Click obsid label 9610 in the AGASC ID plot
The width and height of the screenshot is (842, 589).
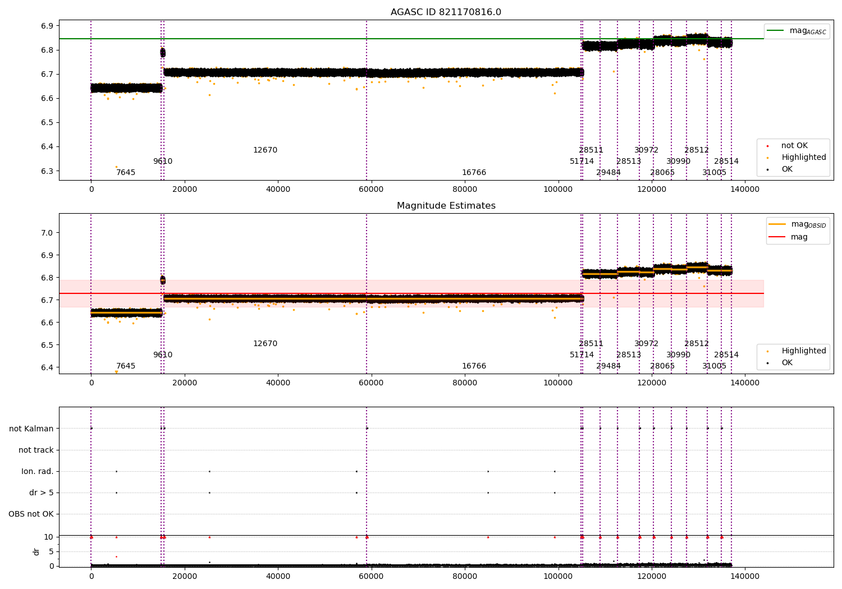pos(163,162)
